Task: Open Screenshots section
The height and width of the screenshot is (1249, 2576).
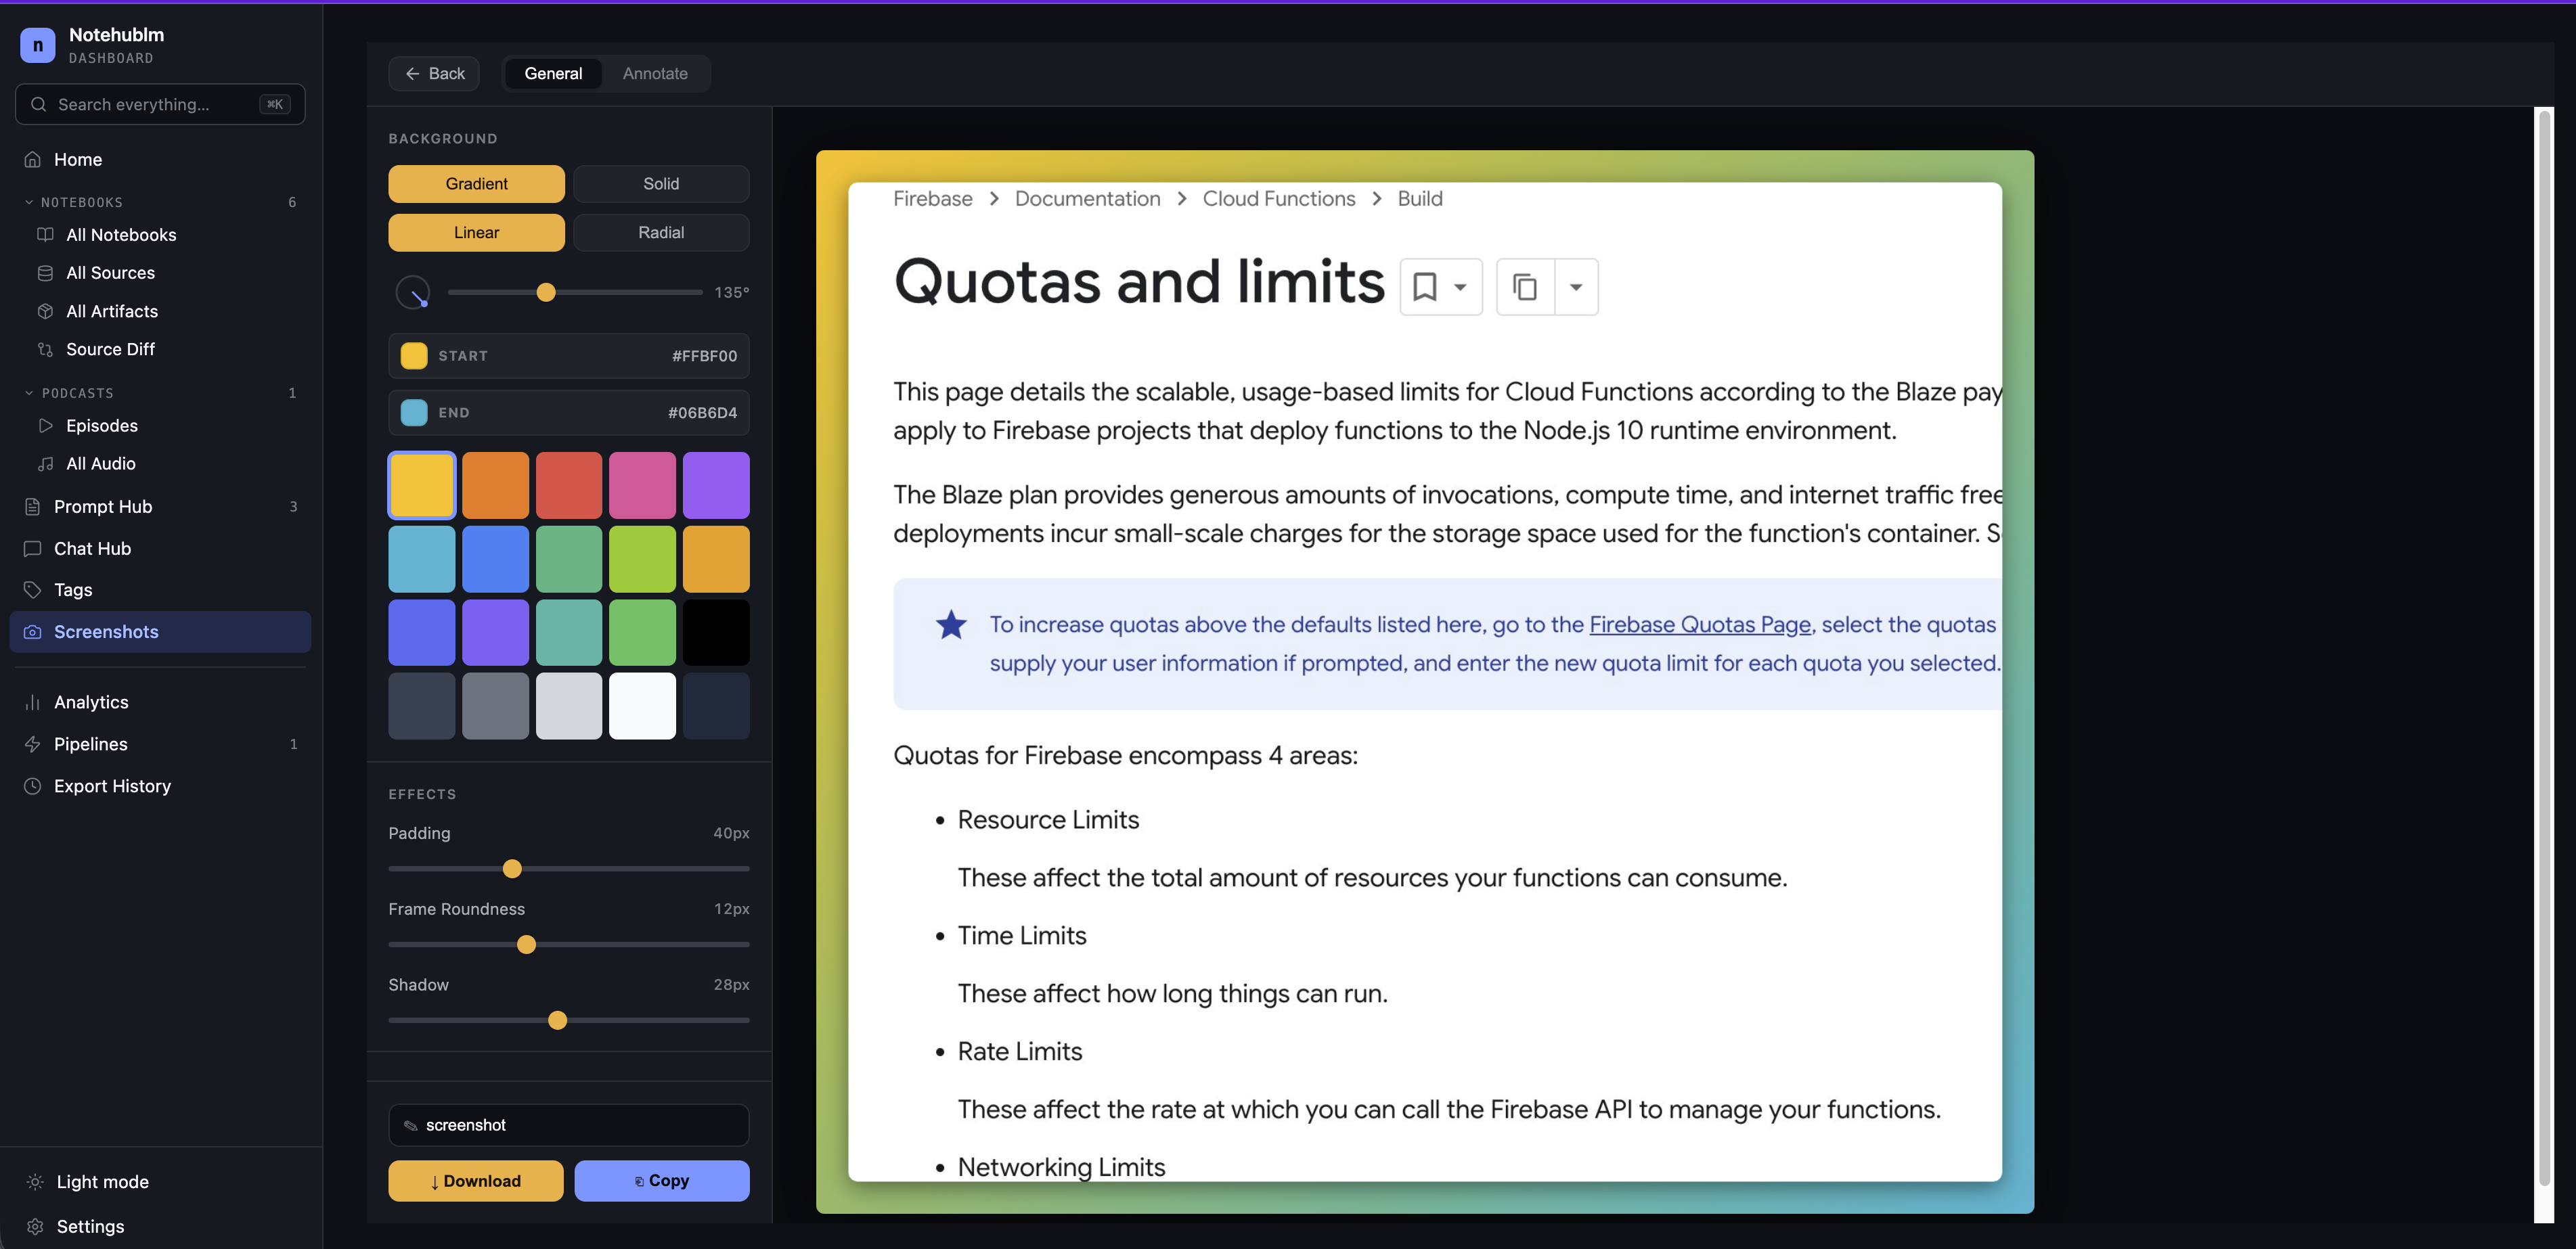Action: click(x=160, y=632)
